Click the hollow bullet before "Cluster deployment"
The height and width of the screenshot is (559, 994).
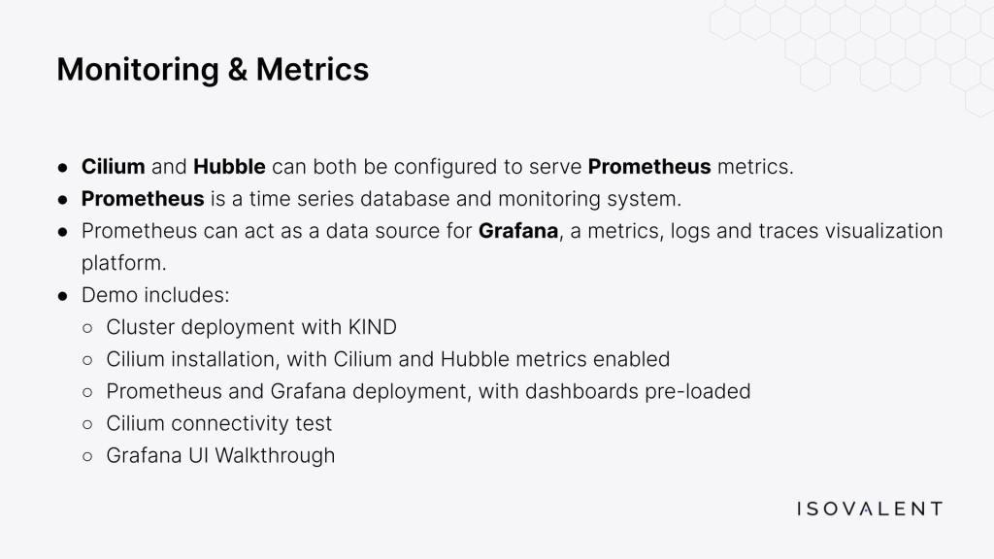(88, 327)
